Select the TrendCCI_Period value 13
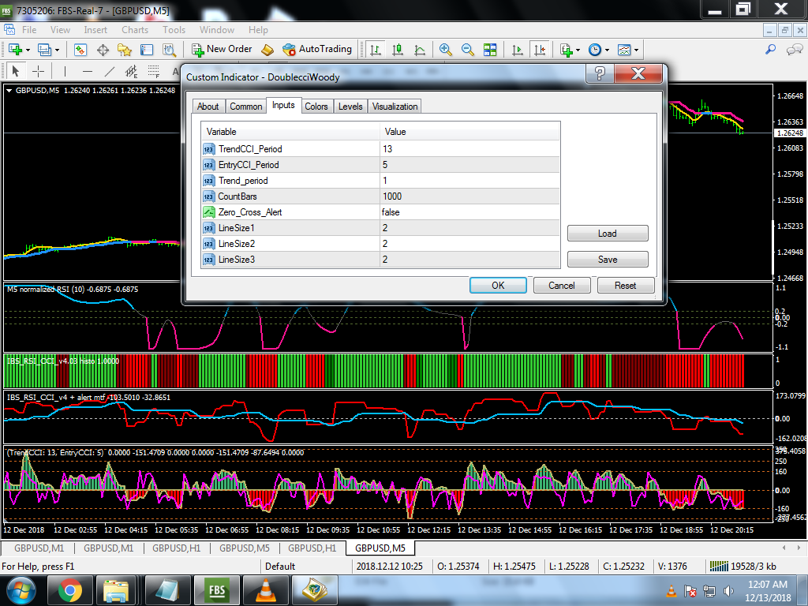The image size is (808, 606). click(x=387, y=149)
